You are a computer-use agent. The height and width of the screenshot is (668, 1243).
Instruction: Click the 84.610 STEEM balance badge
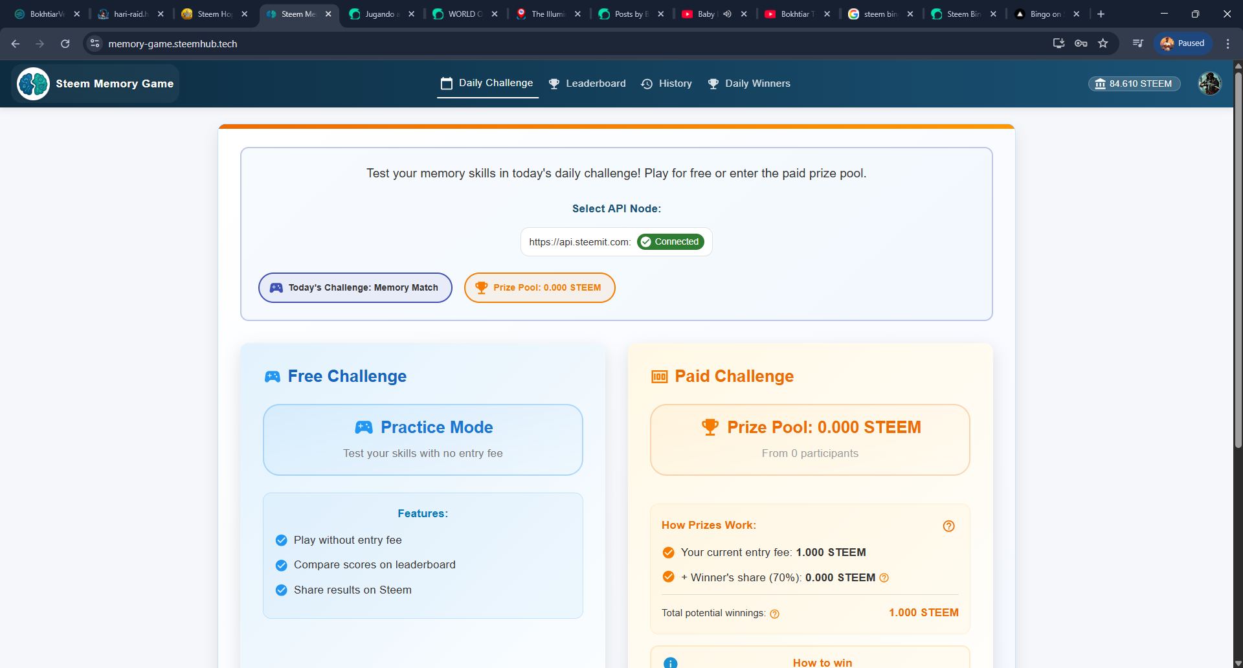tap(1134, 83)
